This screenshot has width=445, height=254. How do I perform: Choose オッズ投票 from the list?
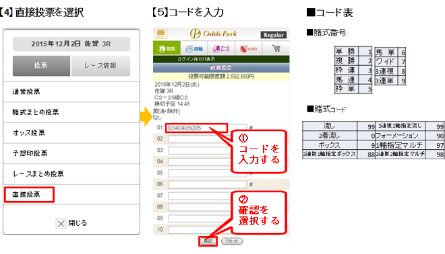point(71,132)
